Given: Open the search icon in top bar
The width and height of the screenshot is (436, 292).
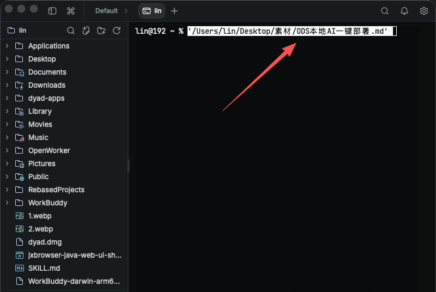Looking at the screenshot, I should click(385, 11).
